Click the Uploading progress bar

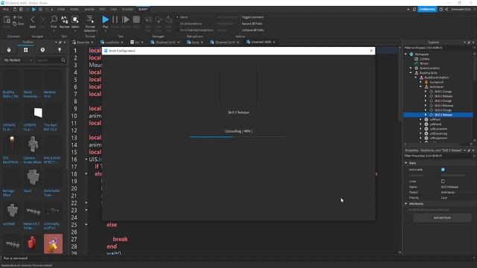coord(238,137)
